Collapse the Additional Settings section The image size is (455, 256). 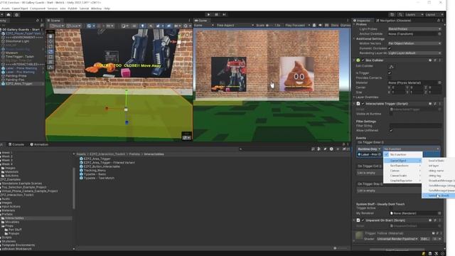(370, 38)
